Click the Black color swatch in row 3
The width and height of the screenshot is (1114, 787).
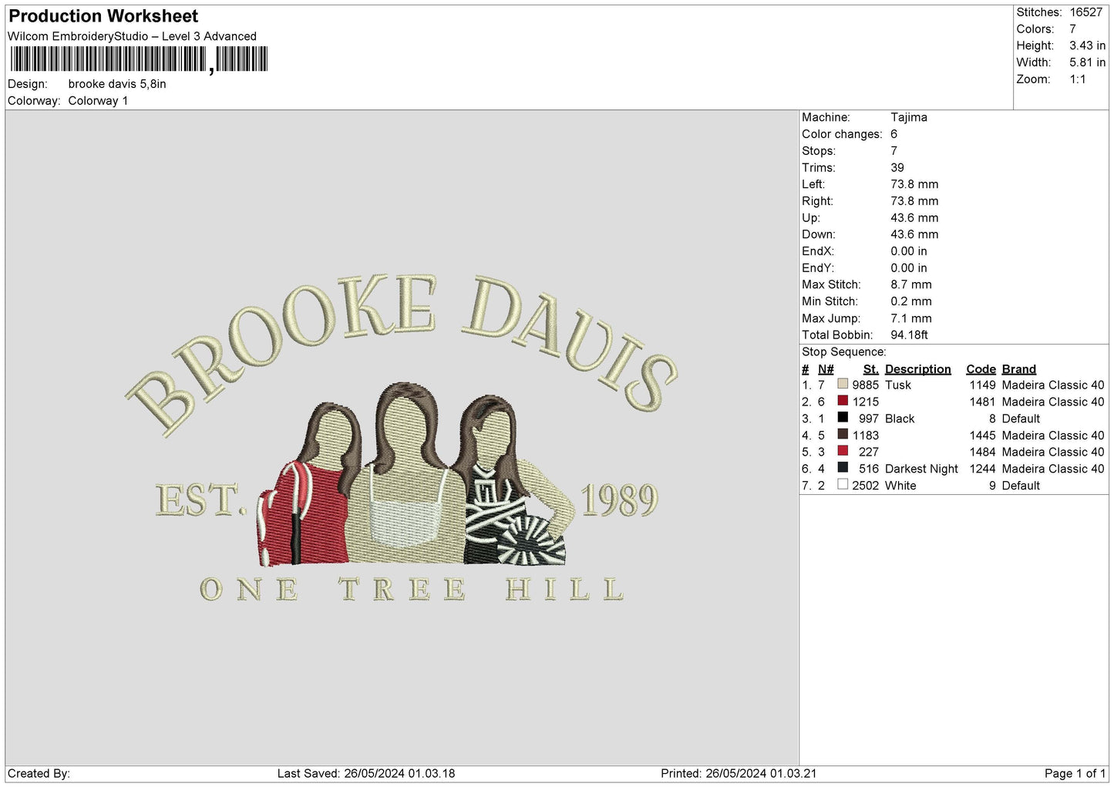[x=843, y=418]
